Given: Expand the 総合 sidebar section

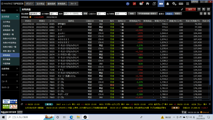Looking at the screenshot, I should click(x=10, y=10).
